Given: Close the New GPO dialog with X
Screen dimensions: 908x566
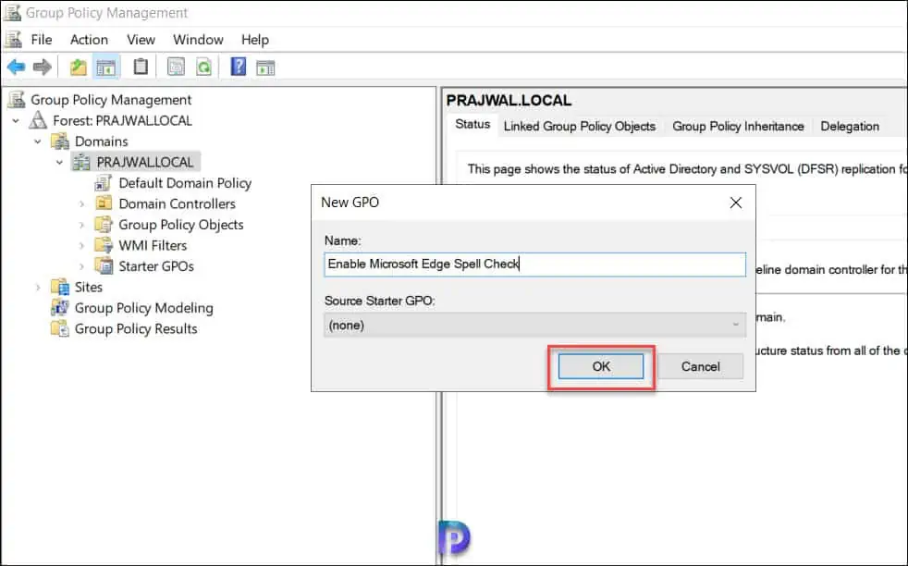Looking at the screenshot, I should click(735, 203).
